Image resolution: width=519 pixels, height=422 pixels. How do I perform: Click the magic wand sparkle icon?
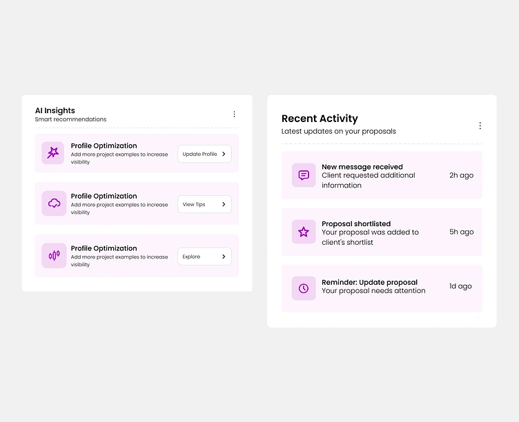54,153
